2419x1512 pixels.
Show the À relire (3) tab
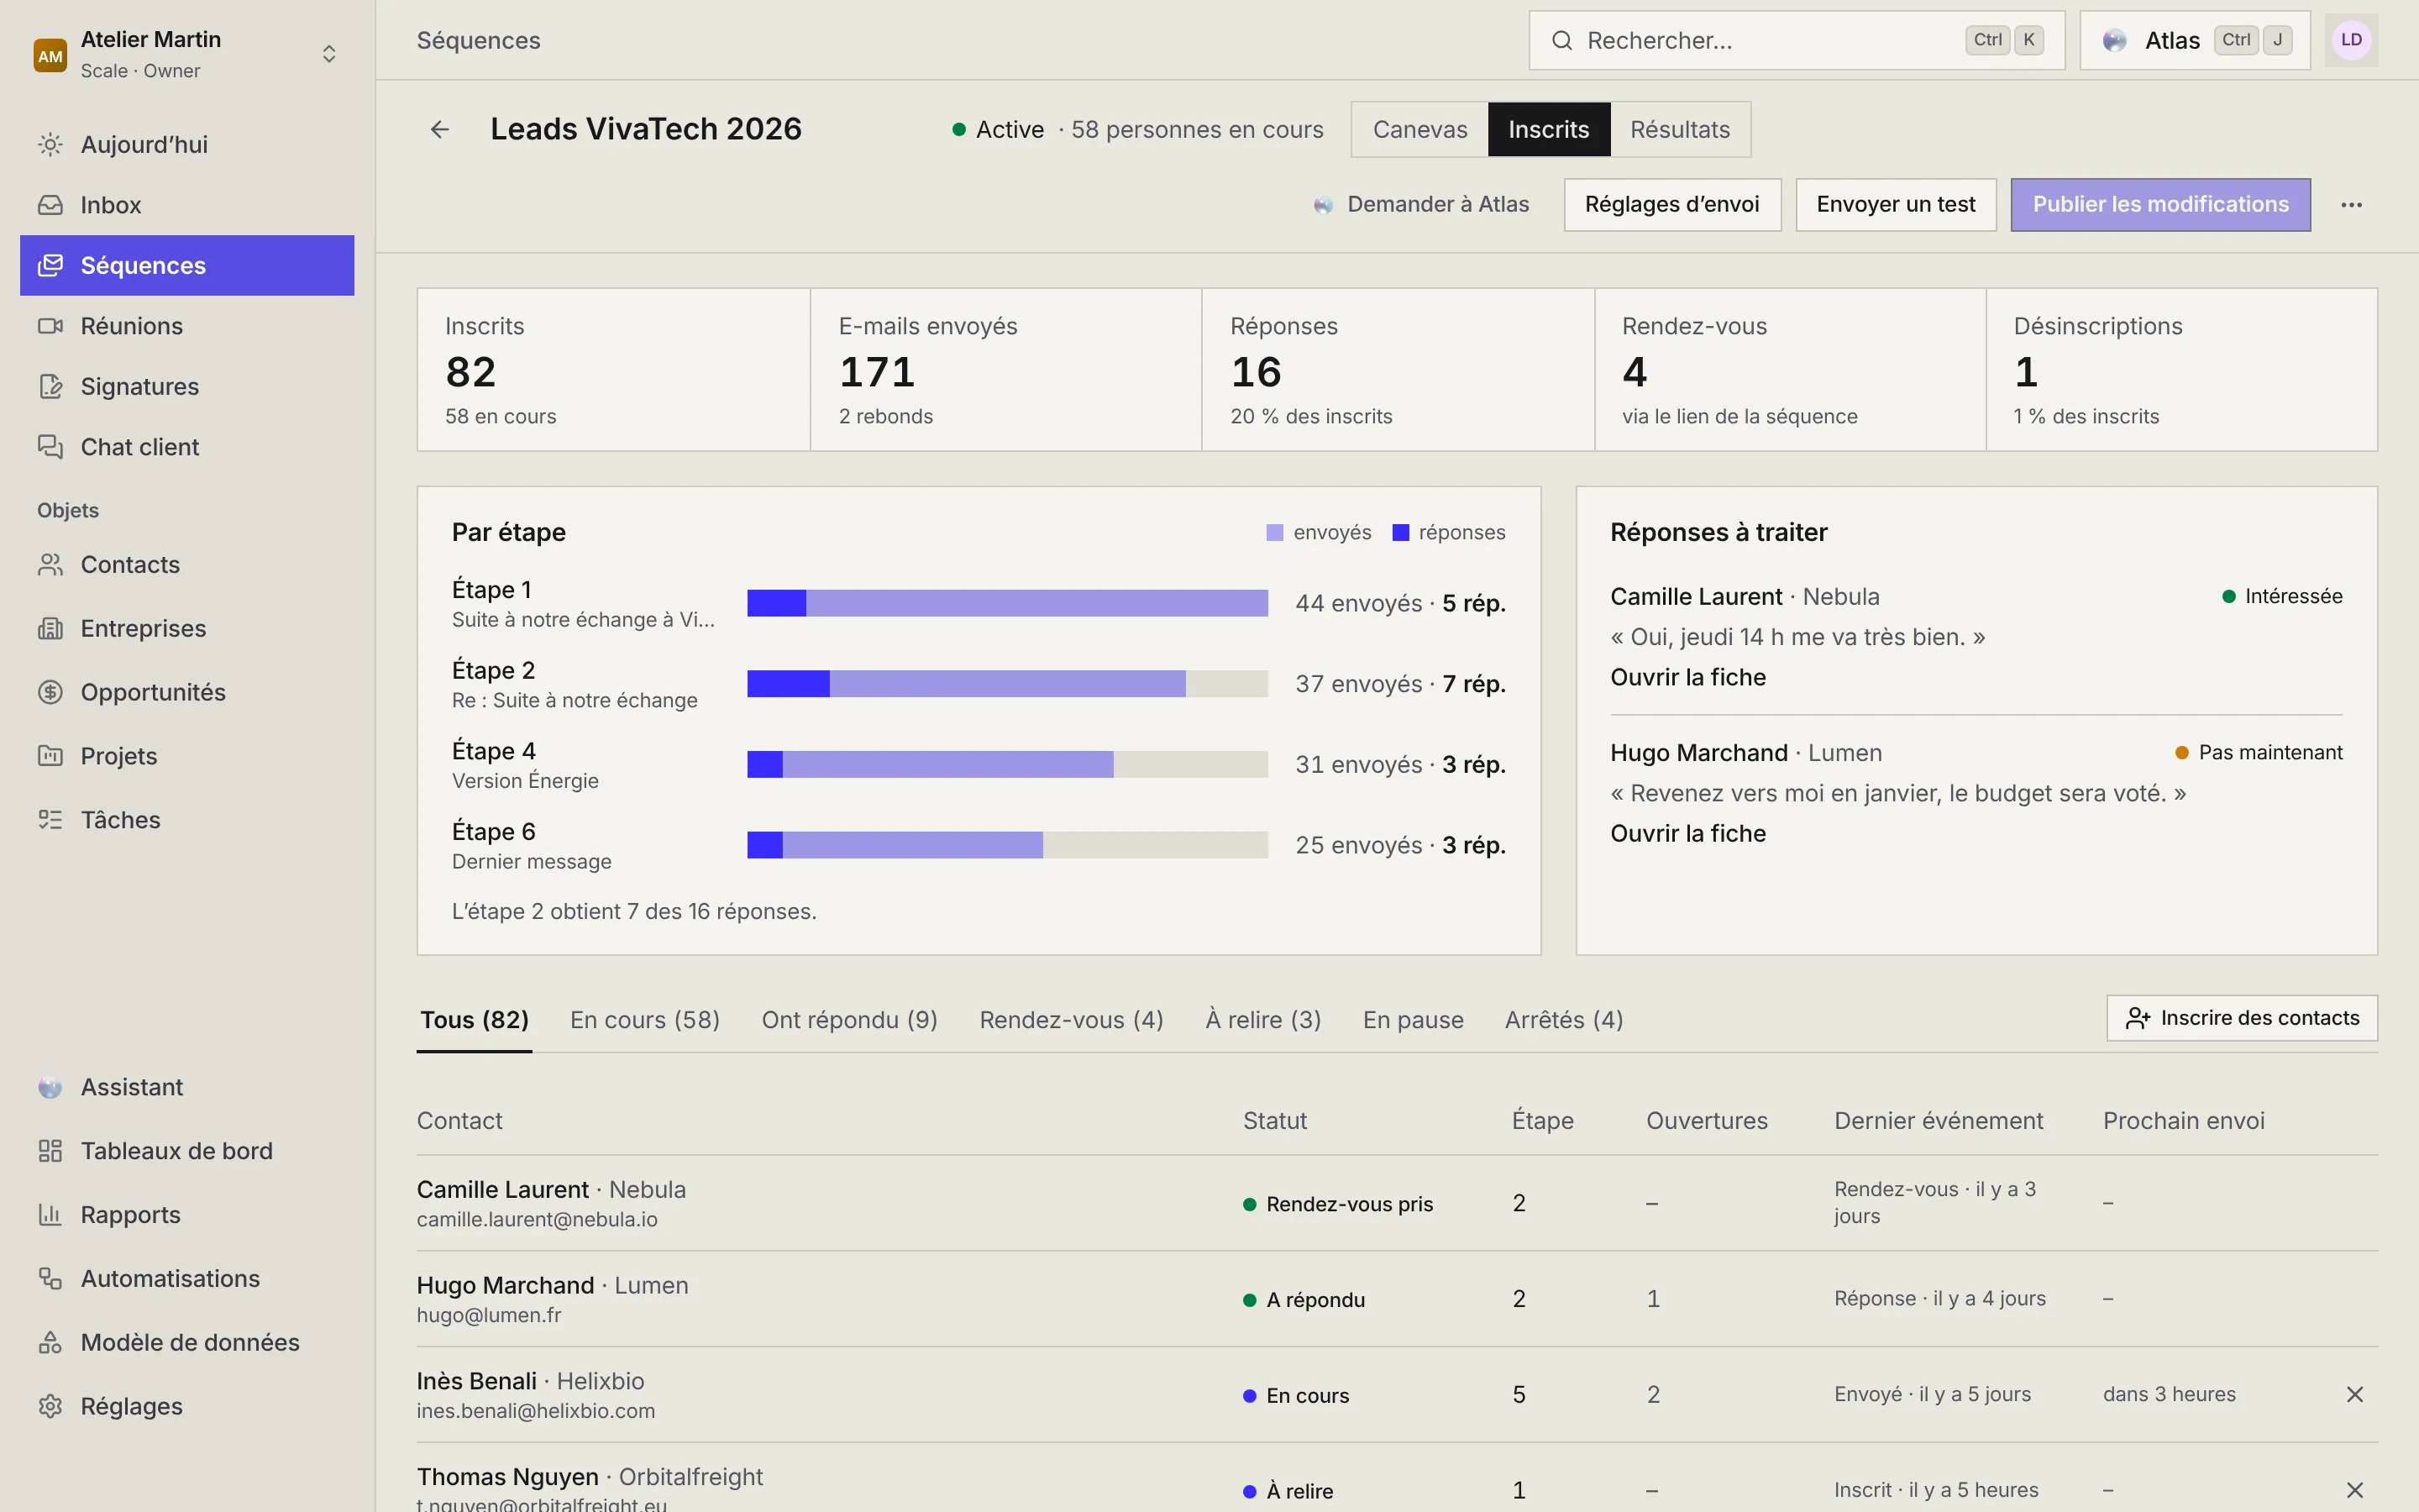(x=1263, y=1020)
